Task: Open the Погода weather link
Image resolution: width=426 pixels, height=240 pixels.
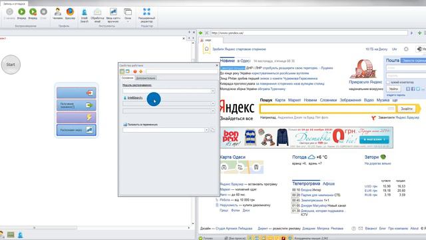Action: click(299, 157)
